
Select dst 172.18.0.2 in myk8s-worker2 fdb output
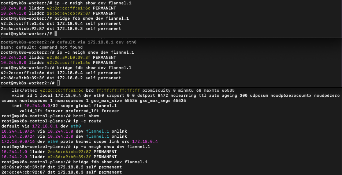pos(70,78)
